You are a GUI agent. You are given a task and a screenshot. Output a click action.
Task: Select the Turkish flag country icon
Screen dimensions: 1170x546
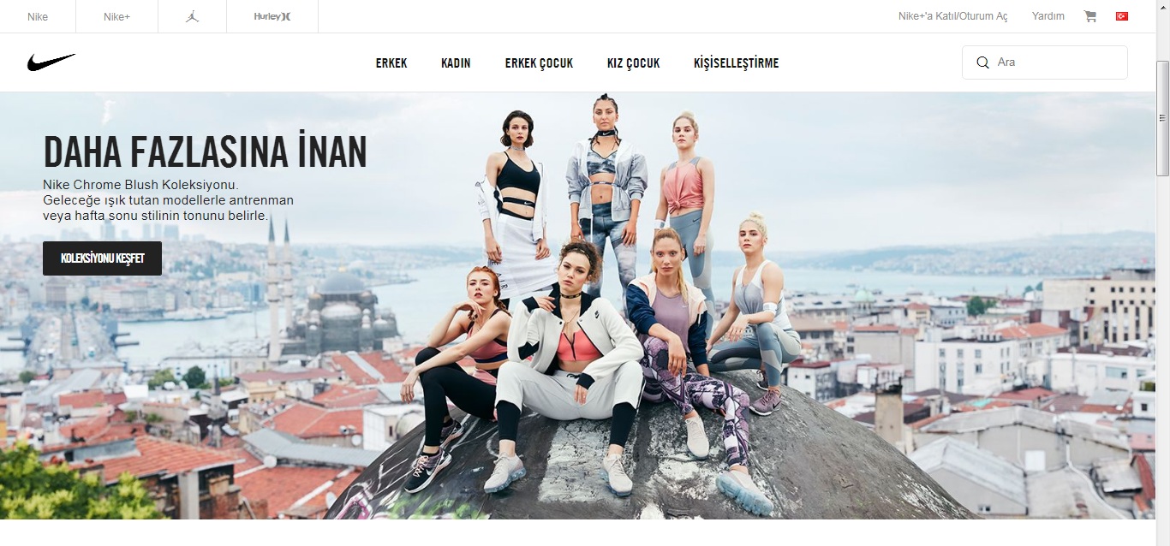(1122, 16)
